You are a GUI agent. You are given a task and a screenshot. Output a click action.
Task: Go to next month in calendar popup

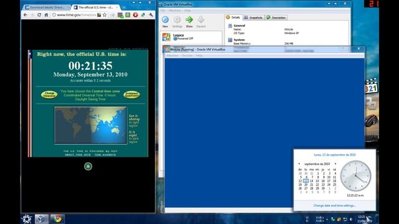click(x=335, y=164)
